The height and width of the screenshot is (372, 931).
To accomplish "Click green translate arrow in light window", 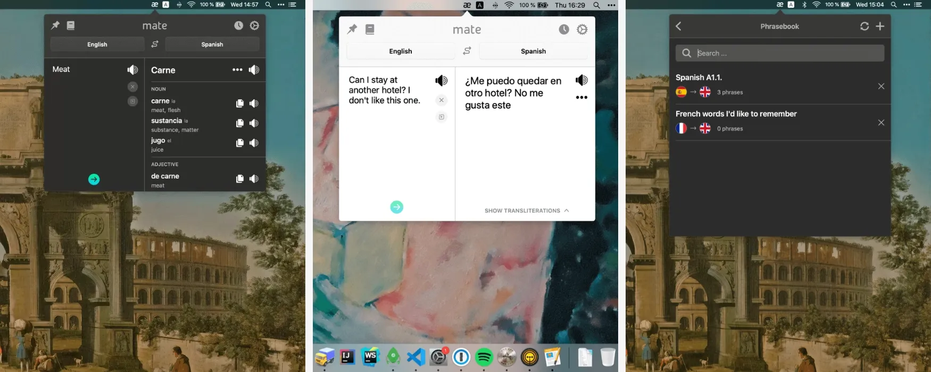I will [x=397, y=207].
